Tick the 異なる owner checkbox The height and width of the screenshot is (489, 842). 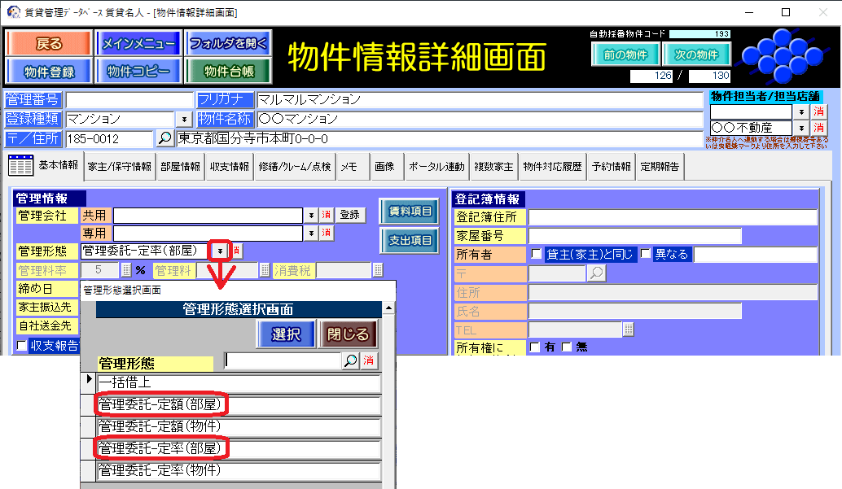(x=645, y=254)
